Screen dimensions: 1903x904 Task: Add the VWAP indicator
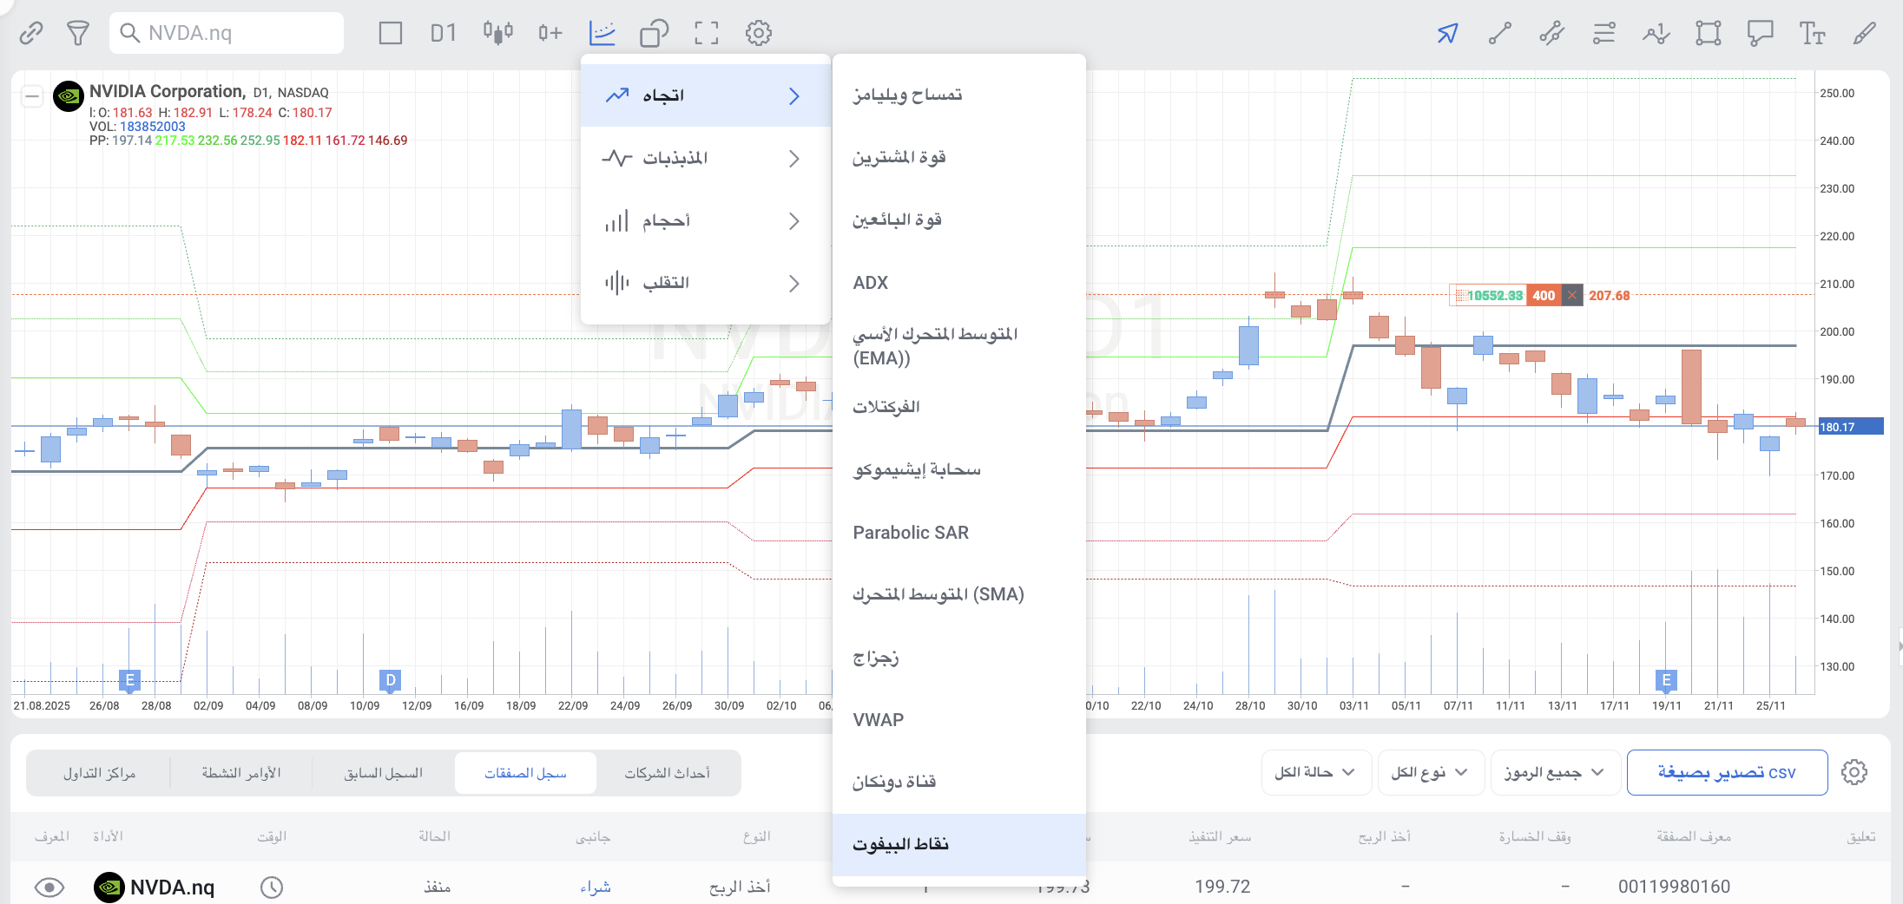(x=959, y=719)
